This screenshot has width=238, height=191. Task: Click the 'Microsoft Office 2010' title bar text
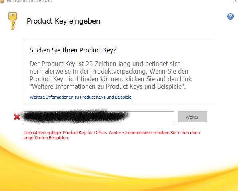(x=30, y=1)
